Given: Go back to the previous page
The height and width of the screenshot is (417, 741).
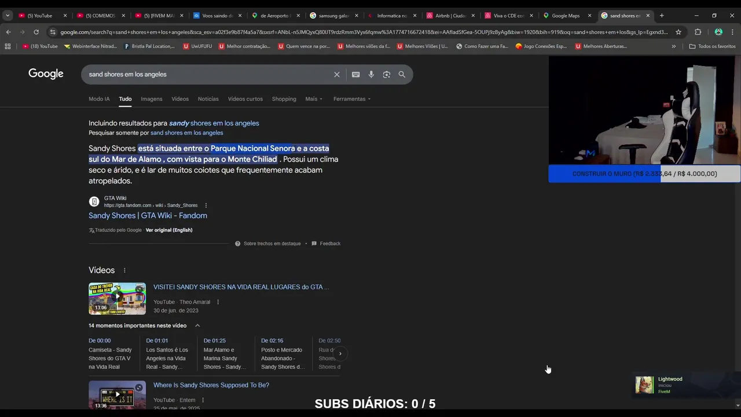Looking at the screenshot, I should point(8,32).
